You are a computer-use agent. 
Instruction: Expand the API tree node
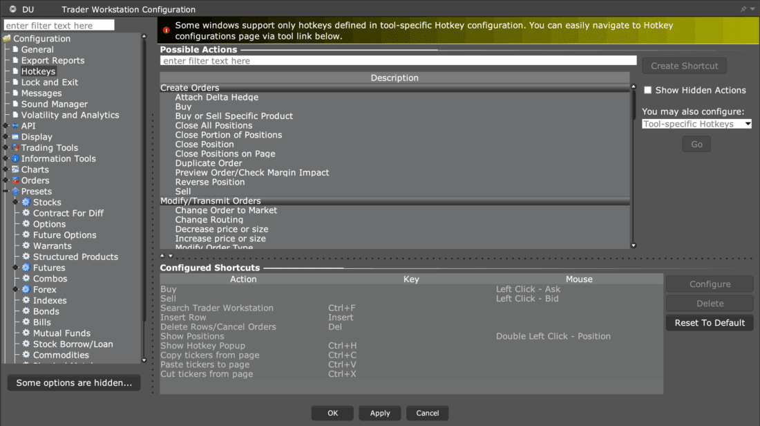click(x=5, y=126)
